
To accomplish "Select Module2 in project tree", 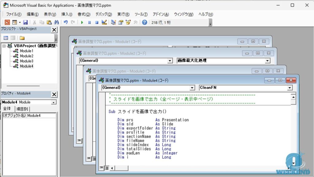I will pyautogui.click(x=26, y=56).
